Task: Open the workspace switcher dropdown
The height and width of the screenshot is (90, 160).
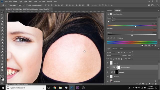Action: click(153, 5)
